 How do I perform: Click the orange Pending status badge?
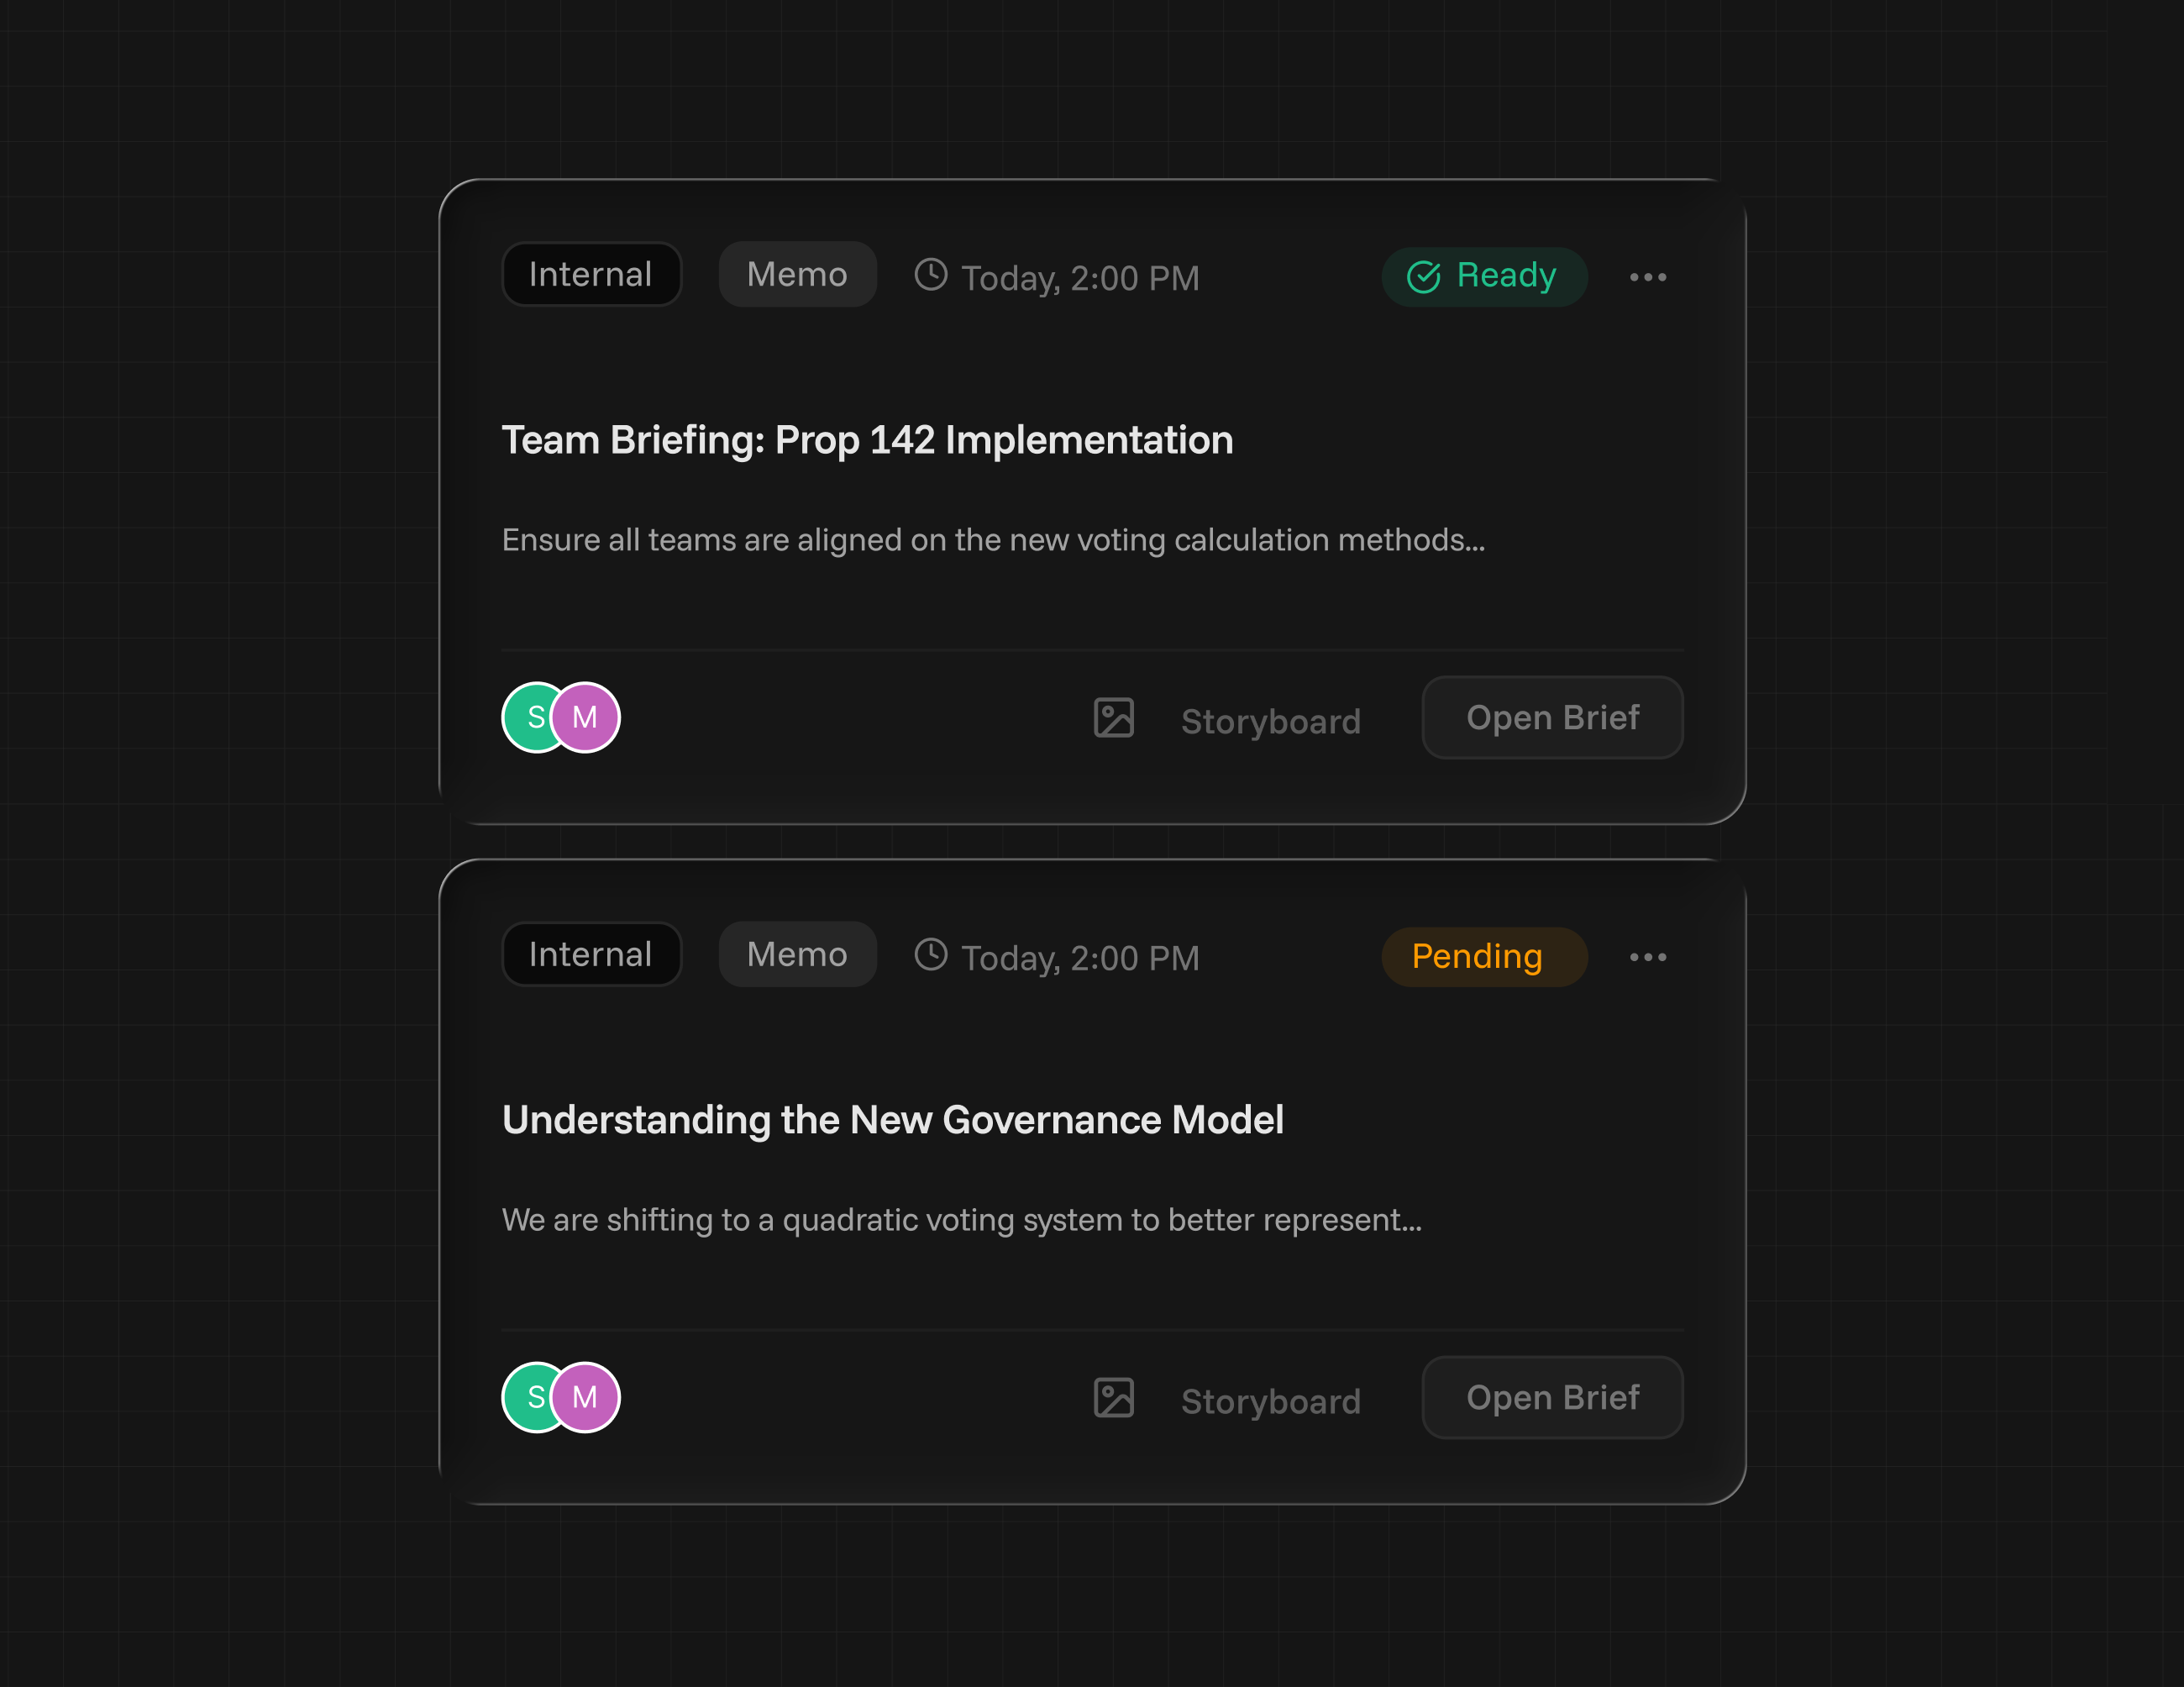(x=1484, y=956)
